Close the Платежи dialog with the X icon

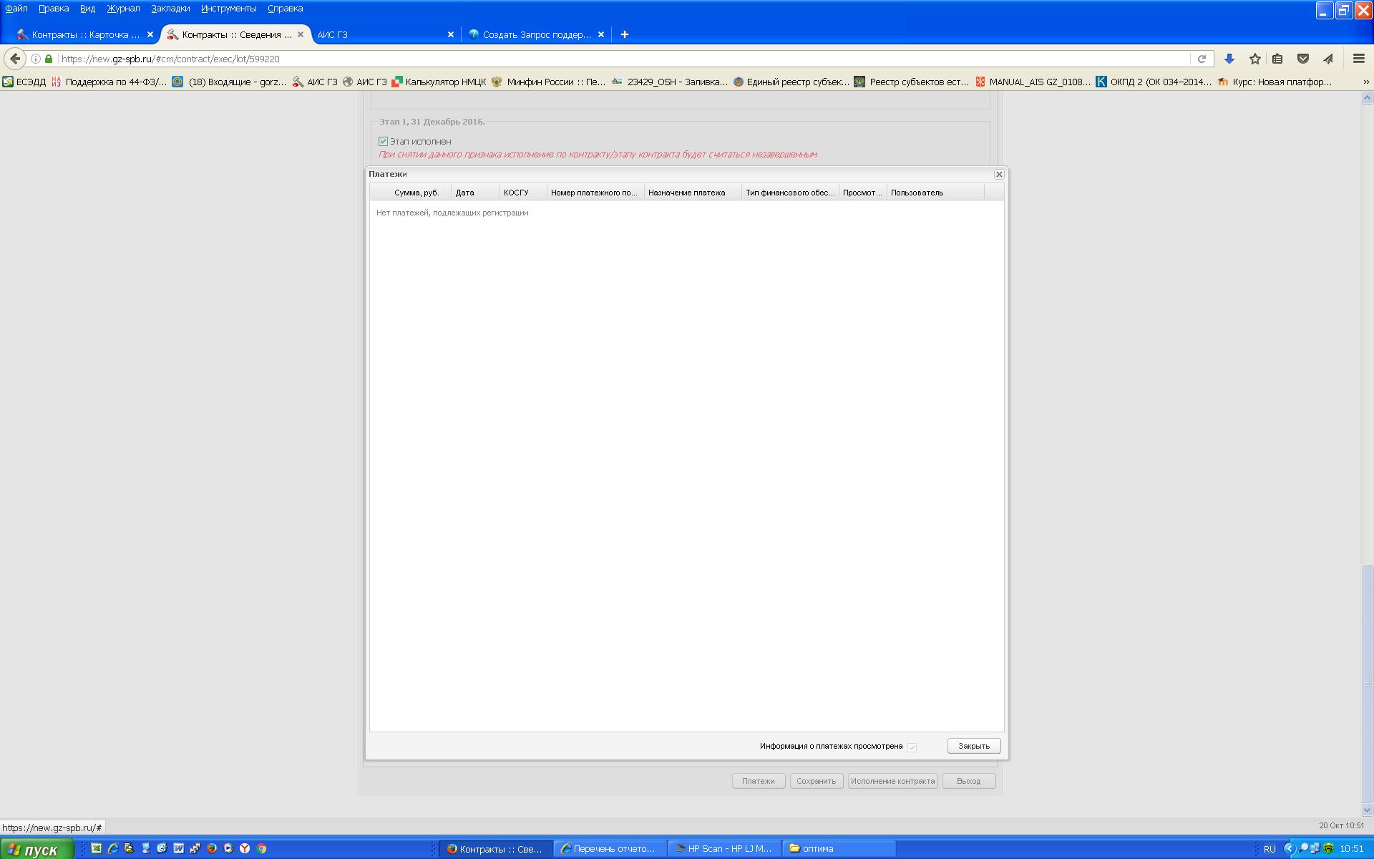click(999, 175)
